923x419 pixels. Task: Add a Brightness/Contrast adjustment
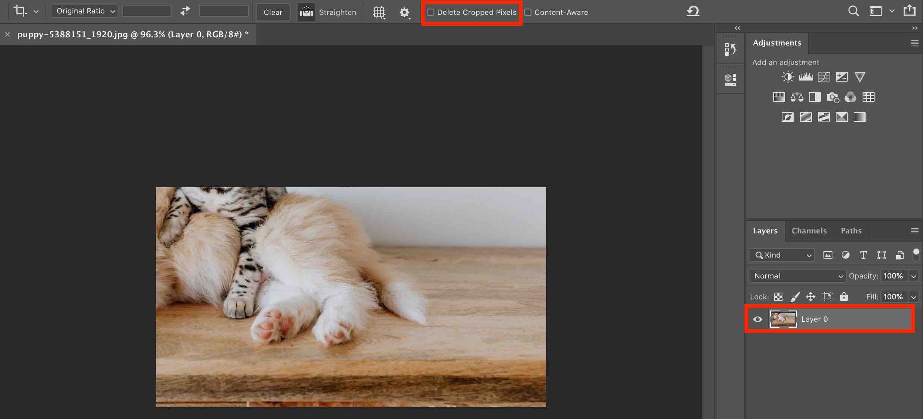tap(787, 77)
